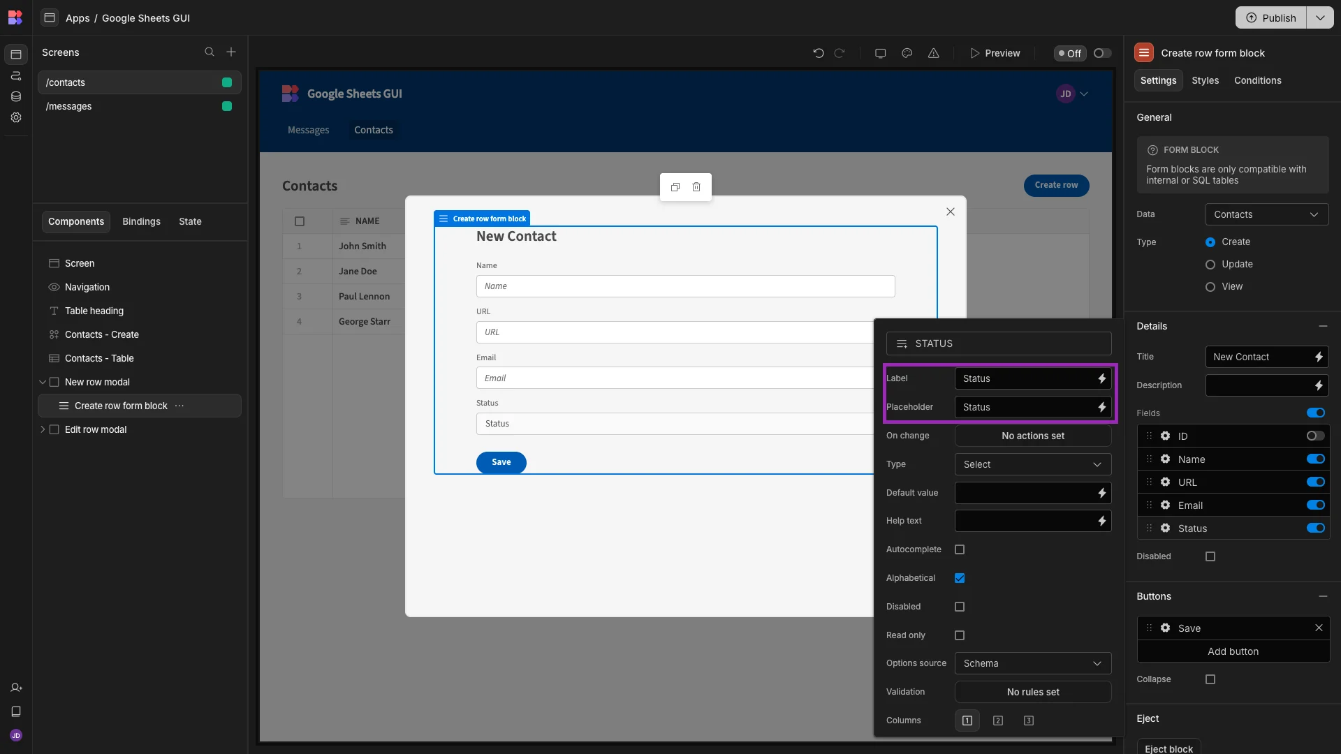1341x754 pixels.
Task: Uncheck the Alphabetical checkbox
Action: pos(960,578)
